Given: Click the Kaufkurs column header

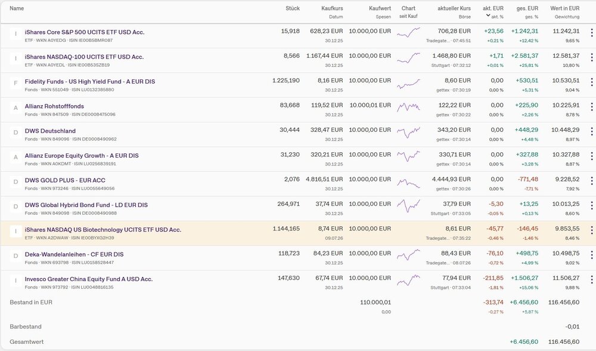Looking at the screenshot, I should [332, 8].
